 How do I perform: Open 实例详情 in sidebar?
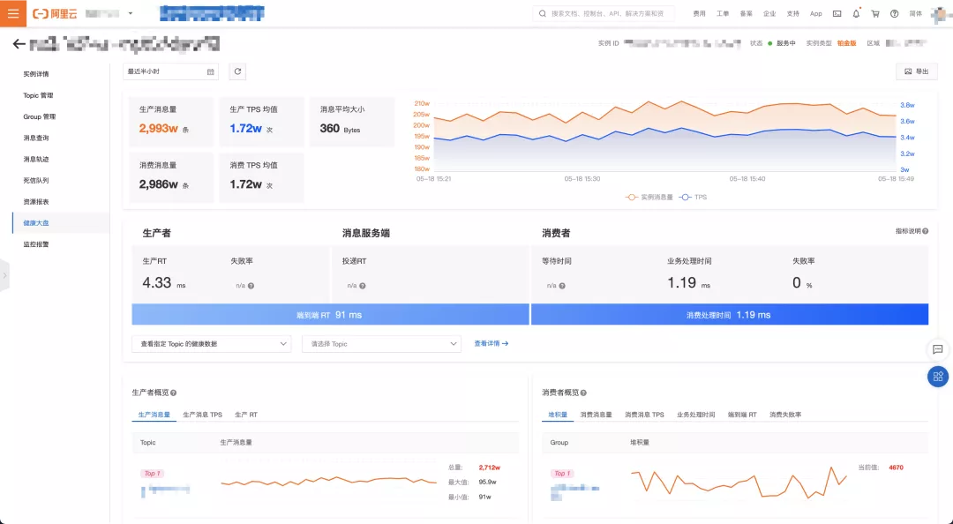coord(36,74)
